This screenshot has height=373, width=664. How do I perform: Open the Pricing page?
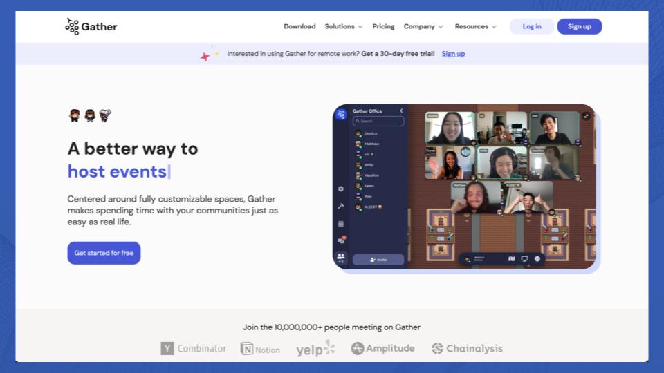click(x=383, y=26)
